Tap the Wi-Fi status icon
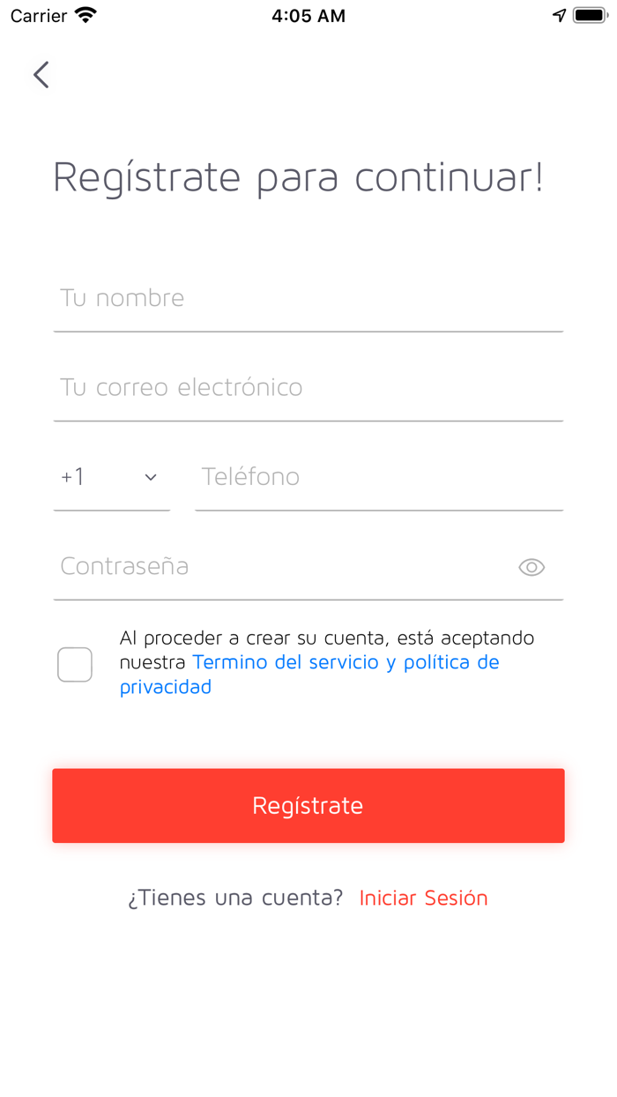The width and height of the screenshot is (617, 1097). point(86,15)
